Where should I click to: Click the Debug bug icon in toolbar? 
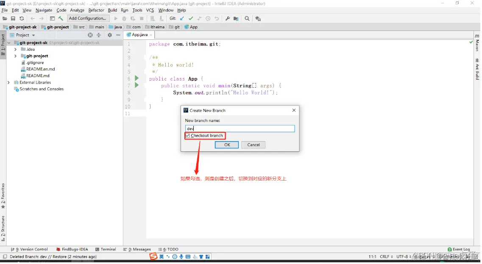pos(124,19)
